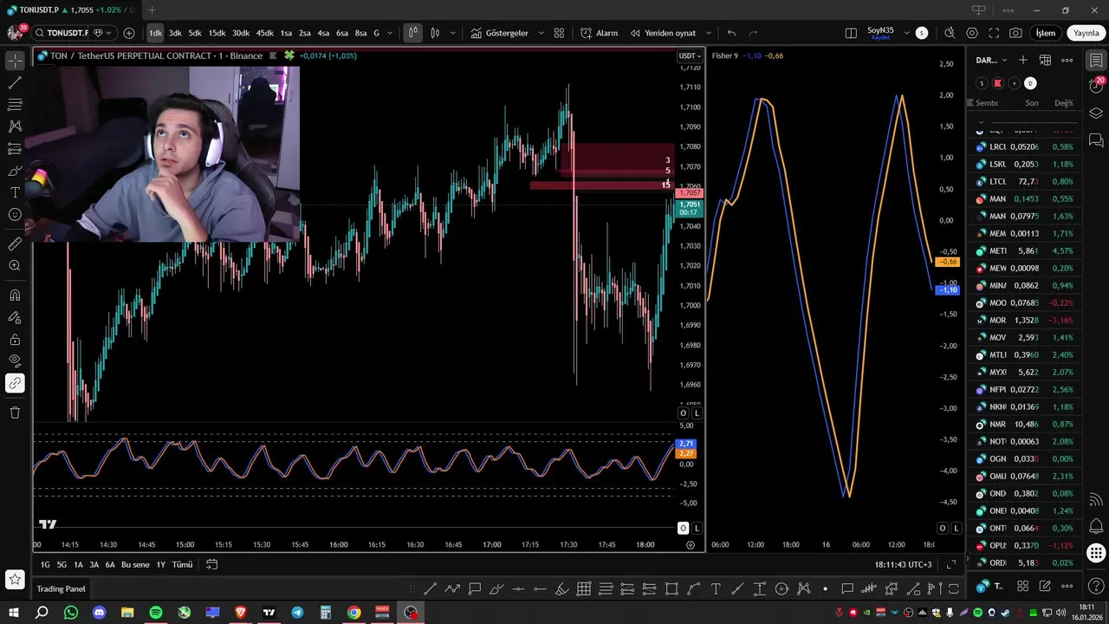Open the 18:11:43 UTC+3 timezone menu

pos(903,564)
